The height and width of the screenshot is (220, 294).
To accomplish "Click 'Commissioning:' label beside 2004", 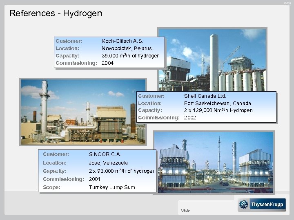I will [76, 63].
